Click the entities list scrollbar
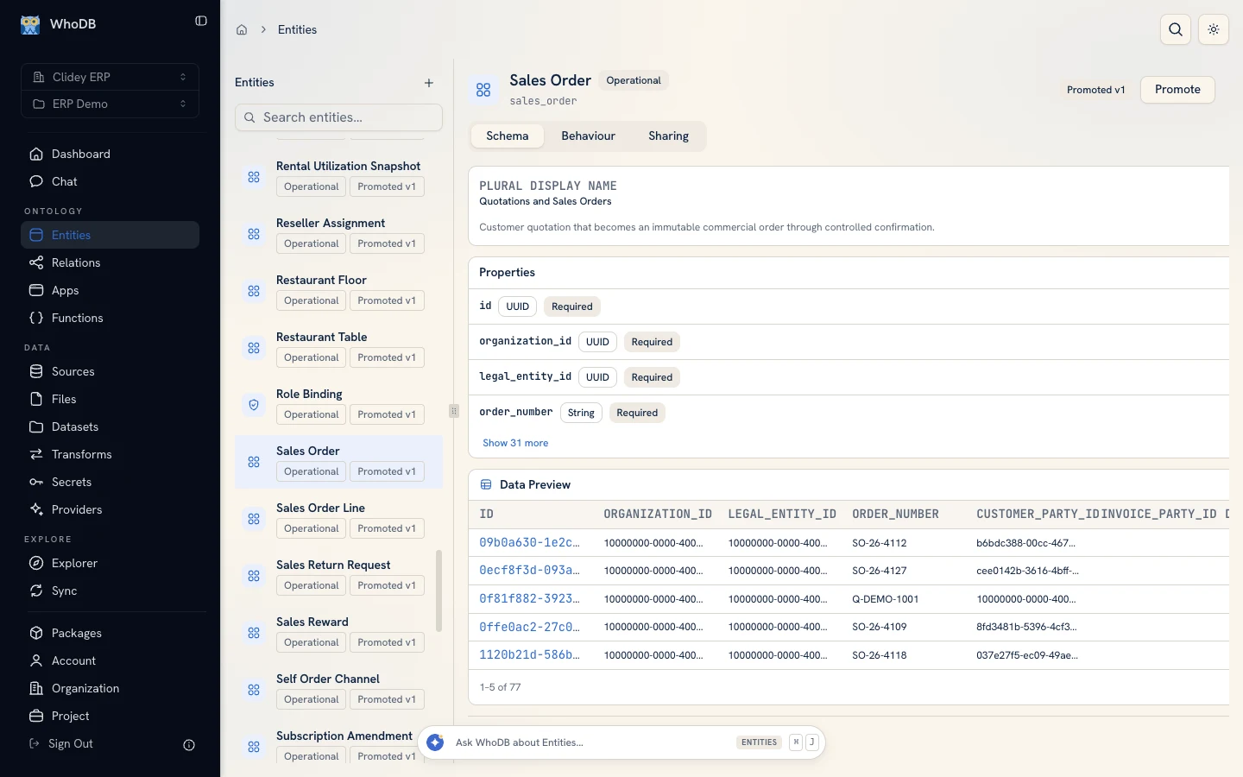Image resolution: width=1243 pixels, height=777 pixels. point(439,591)
